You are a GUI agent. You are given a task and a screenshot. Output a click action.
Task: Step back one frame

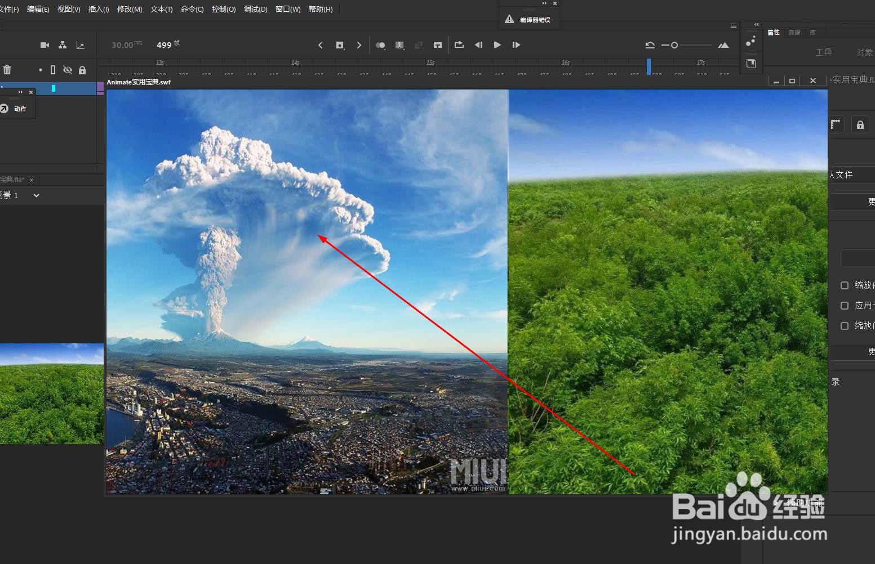click(x=478, y=45)
